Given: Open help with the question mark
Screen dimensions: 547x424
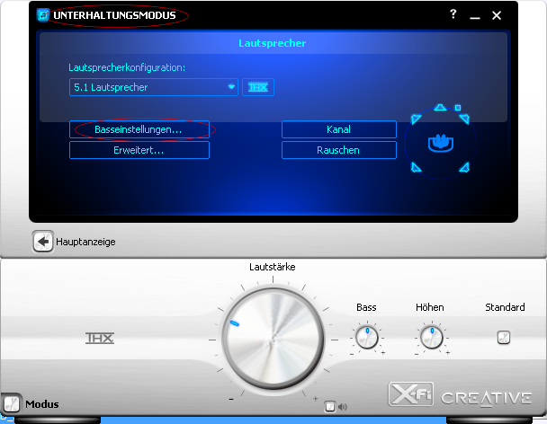Looking at the screenshot, I should click(x=453, y=14).
